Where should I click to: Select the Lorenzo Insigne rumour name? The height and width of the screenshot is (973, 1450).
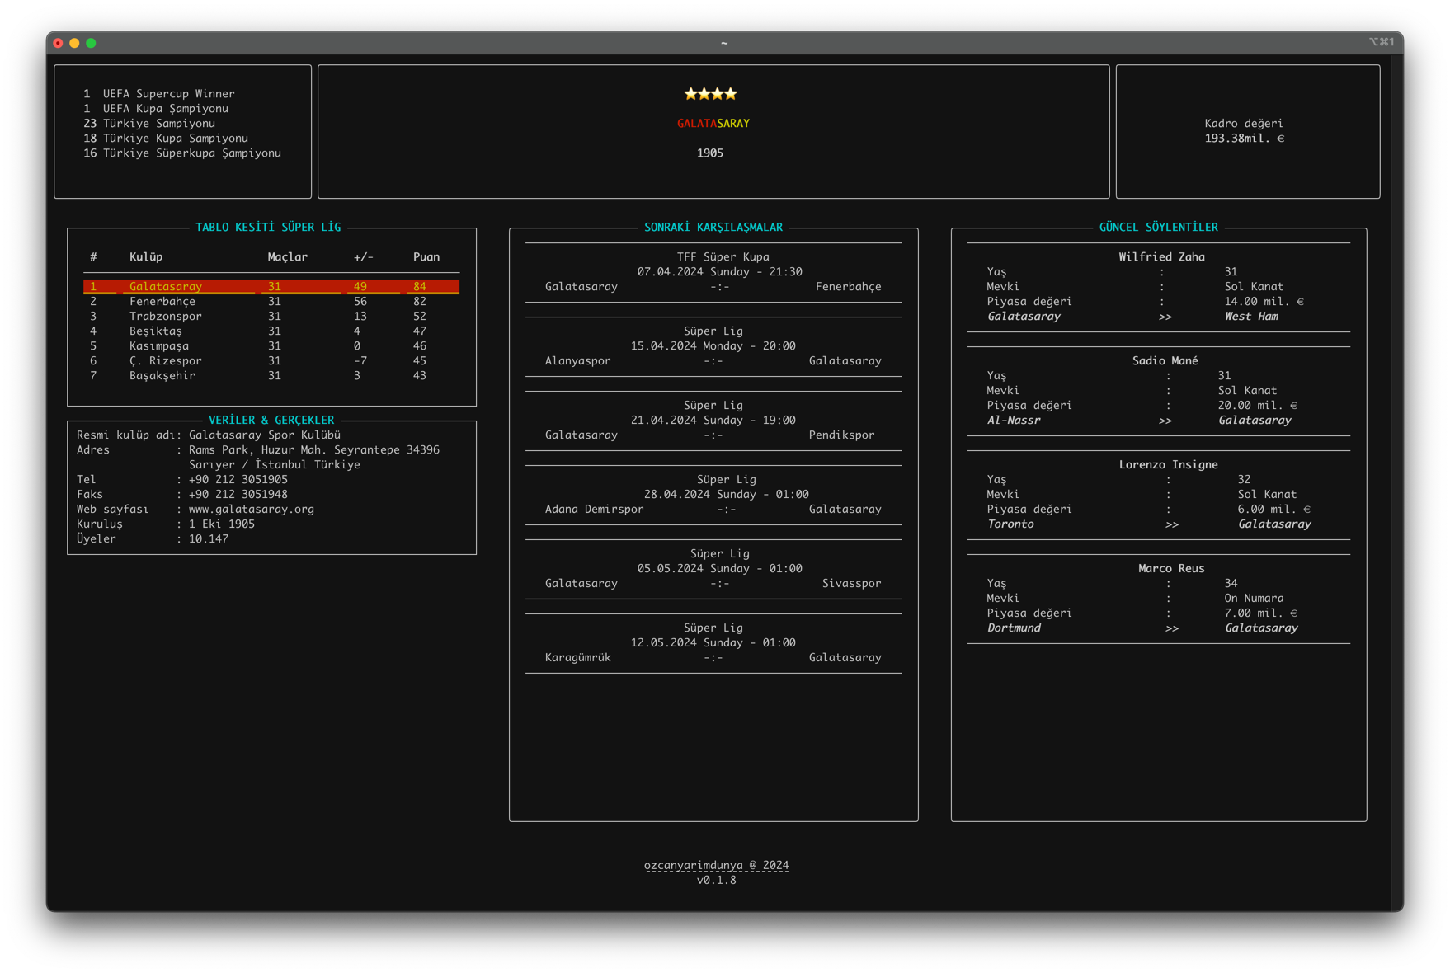click(1169, 464)
